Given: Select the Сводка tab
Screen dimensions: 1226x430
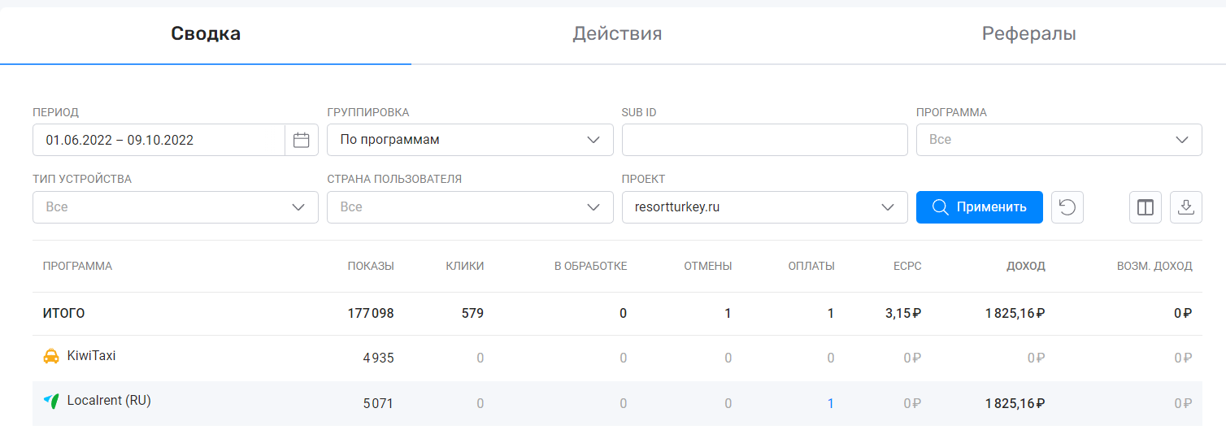Looking at the screenshot, I should [x=206, y=34].
